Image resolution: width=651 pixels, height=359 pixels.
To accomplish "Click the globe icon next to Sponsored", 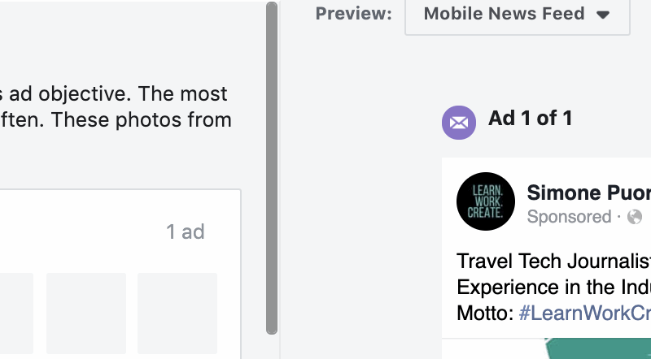I will point(635,217).
